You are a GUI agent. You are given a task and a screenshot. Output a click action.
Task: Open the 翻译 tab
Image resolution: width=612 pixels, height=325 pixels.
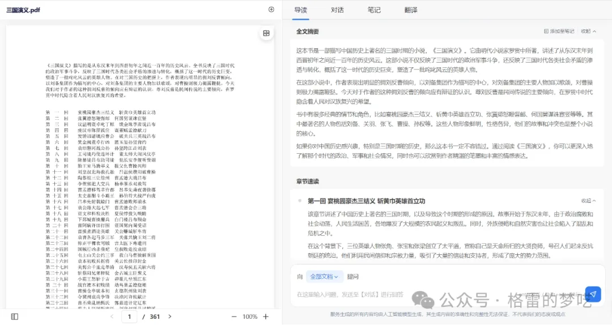pyautogui.click(x=411, y=10)
